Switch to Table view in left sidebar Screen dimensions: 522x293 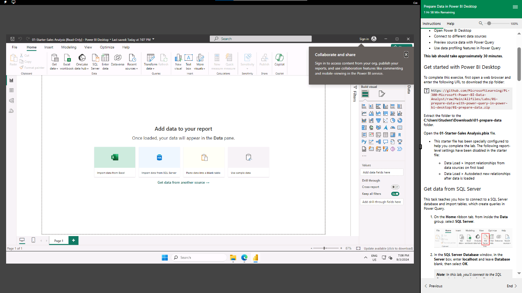[x=11, y=91]
